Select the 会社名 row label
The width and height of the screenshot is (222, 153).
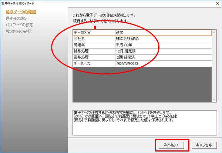point(94,39)
